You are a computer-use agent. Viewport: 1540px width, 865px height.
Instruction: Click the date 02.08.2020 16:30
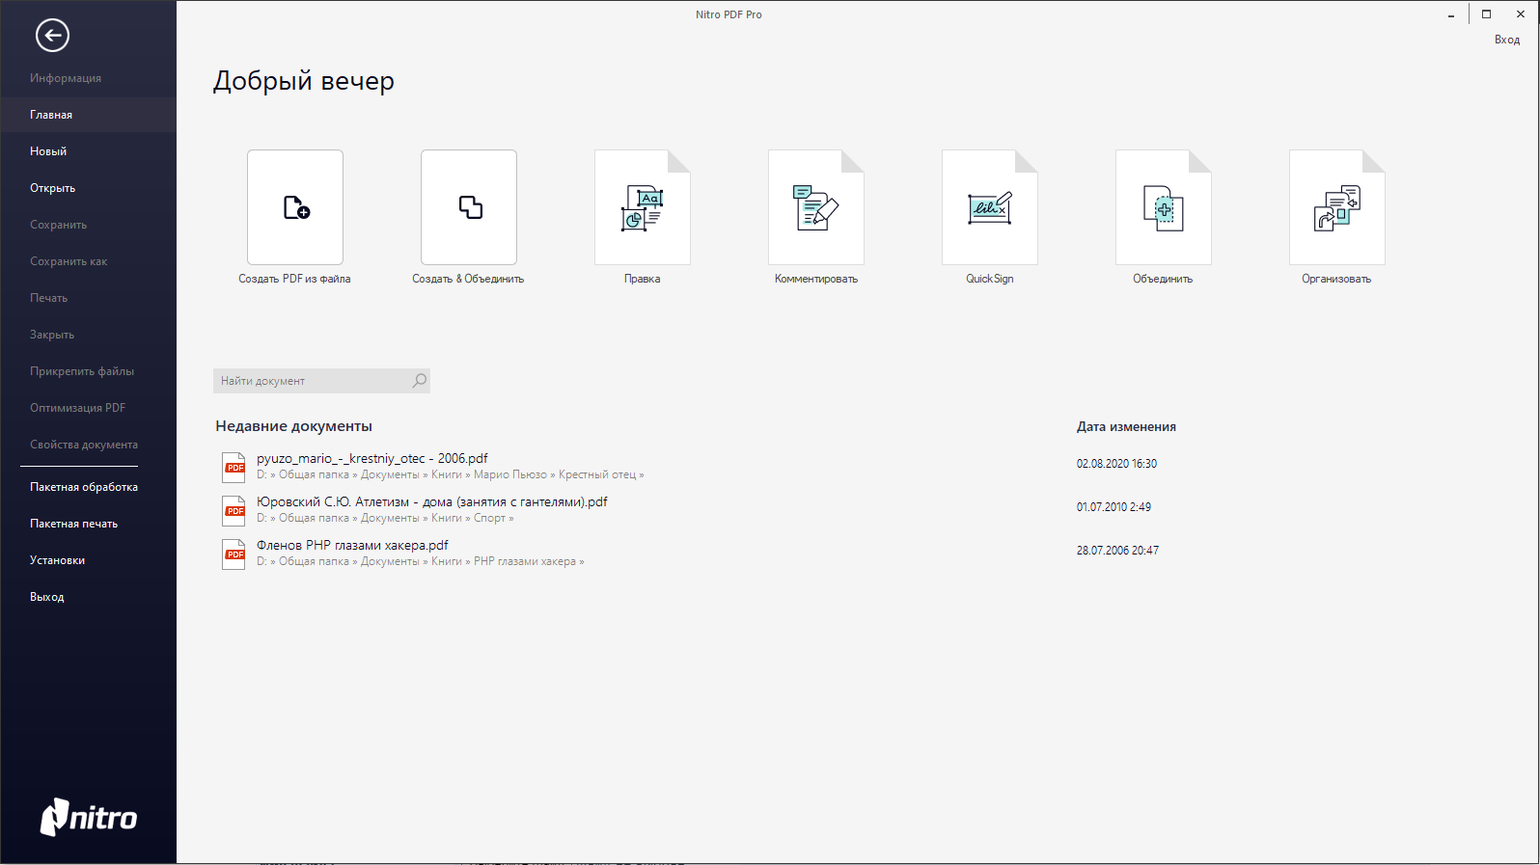pyautogui.click(x=1116, y=464)
